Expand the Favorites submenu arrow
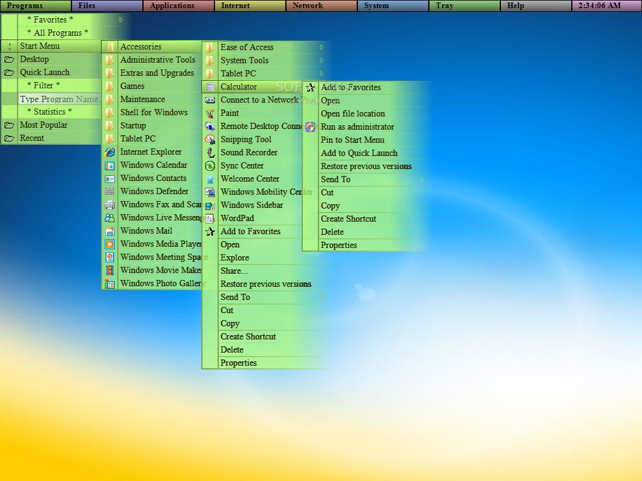Viewport: 642px width, 481px height. click(121, 19)
